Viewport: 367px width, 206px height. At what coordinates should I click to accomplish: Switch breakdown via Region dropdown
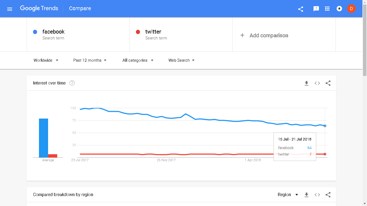(288, 195)
